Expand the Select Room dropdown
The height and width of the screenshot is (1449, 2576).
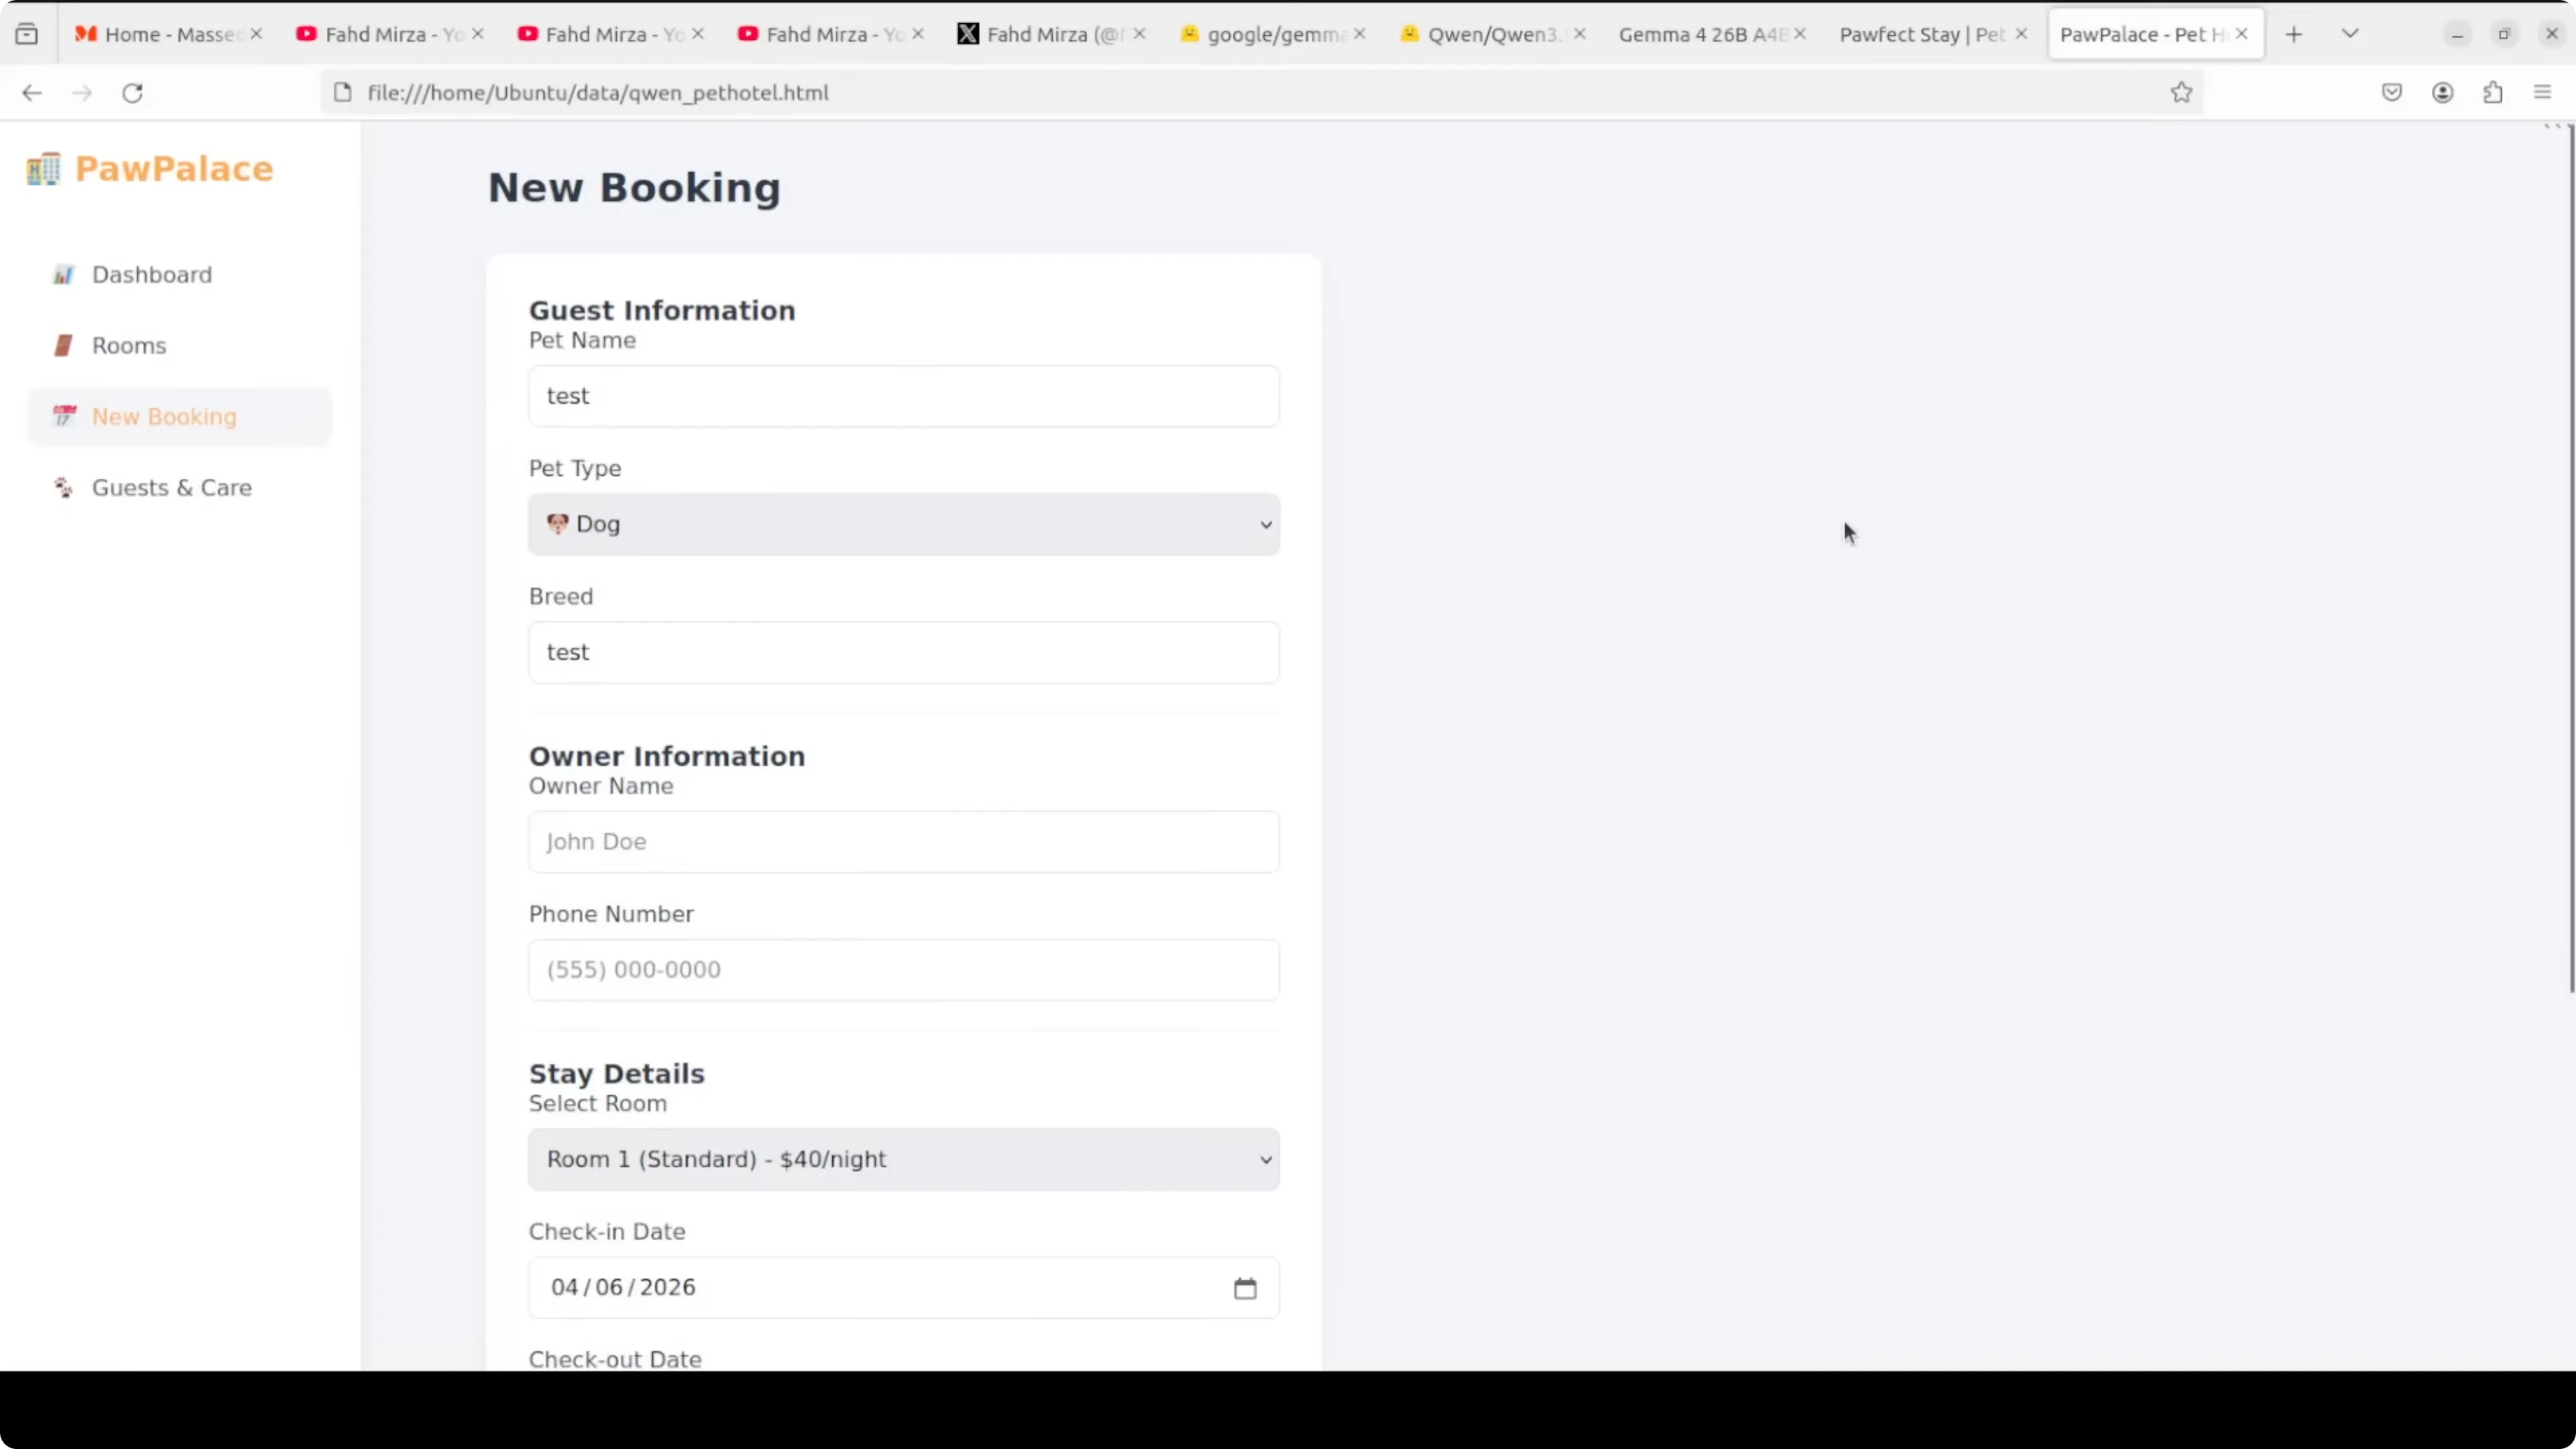903,1160
